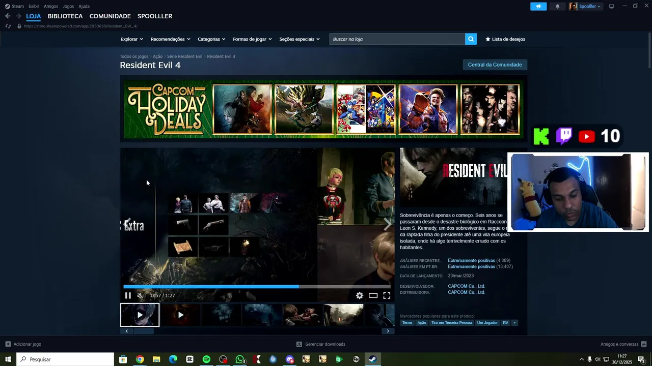Switch to the LOJA tab

(x=34, y=16)
